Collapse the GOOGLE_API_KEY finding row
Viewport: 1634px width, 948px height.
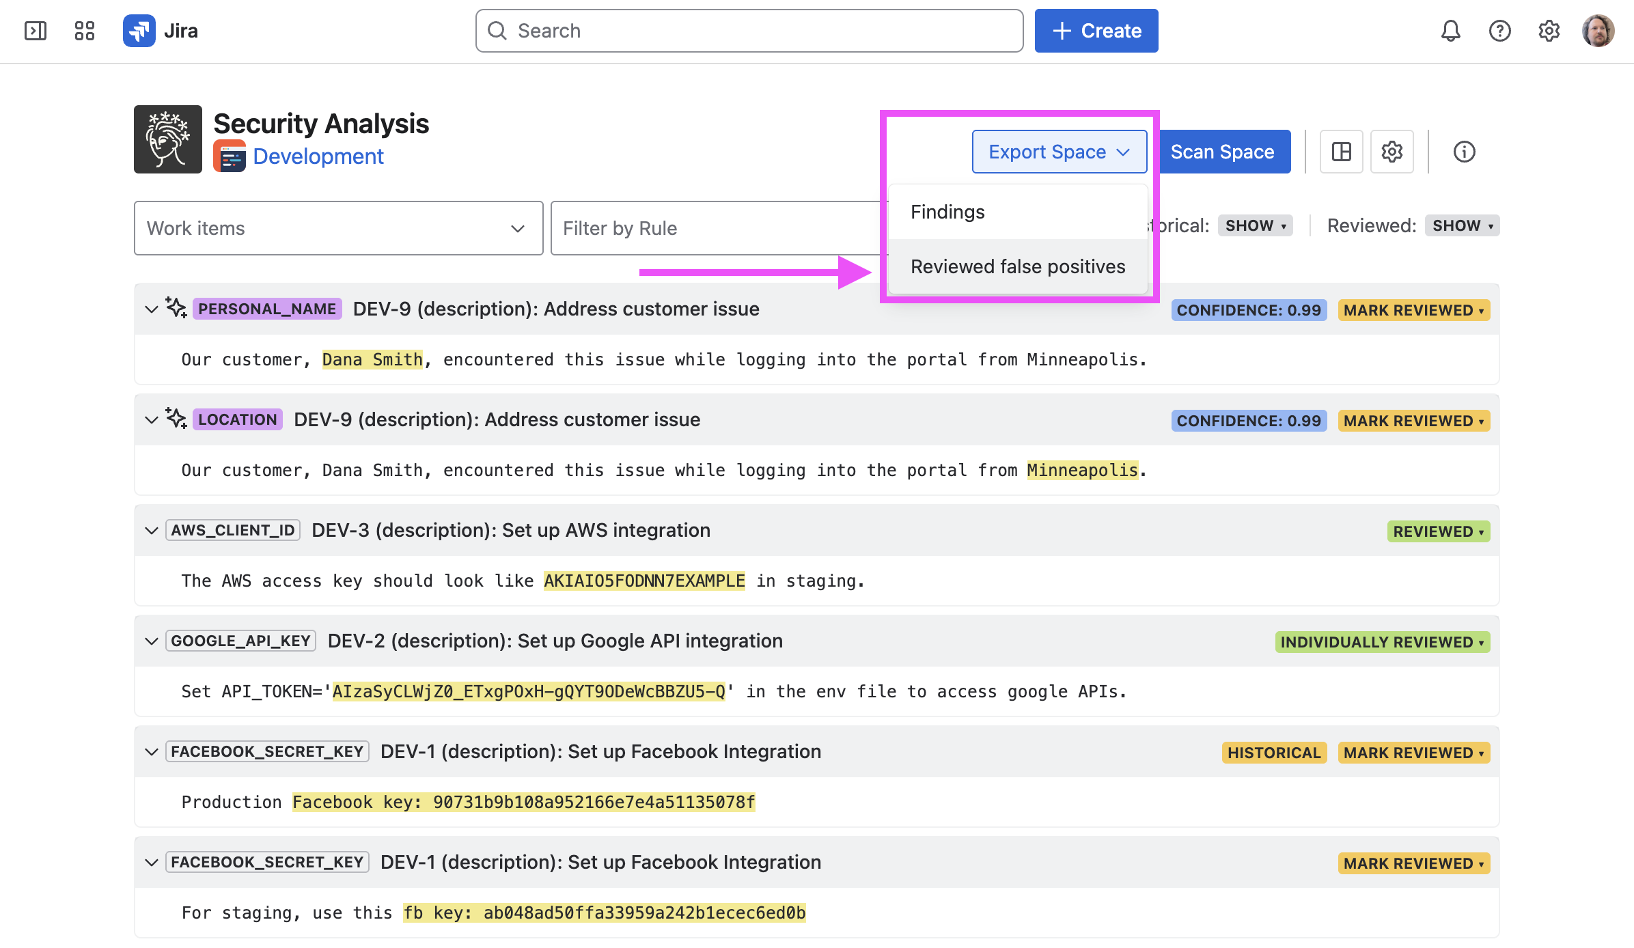pos(152,641)
